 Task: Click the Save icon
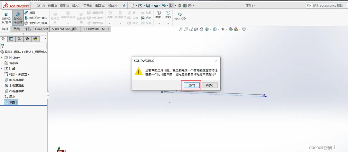click(x=148, y=5)
